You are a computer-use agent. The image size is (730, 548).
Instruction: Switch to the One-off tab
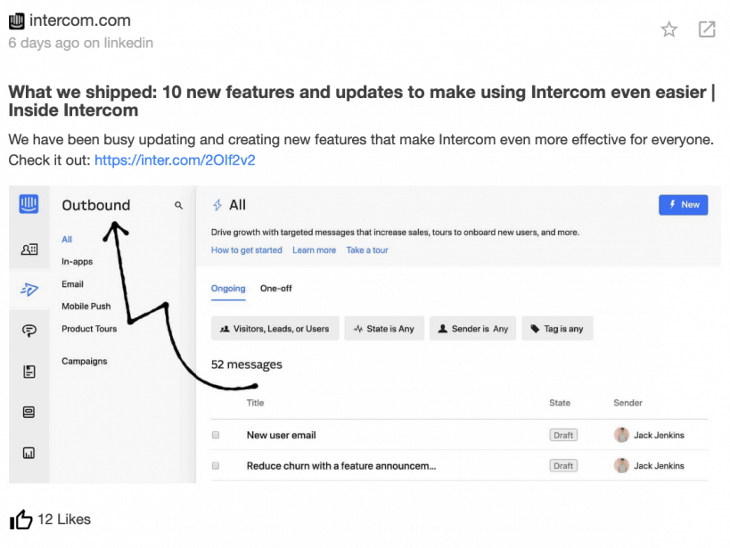click(x=276, y=288)
